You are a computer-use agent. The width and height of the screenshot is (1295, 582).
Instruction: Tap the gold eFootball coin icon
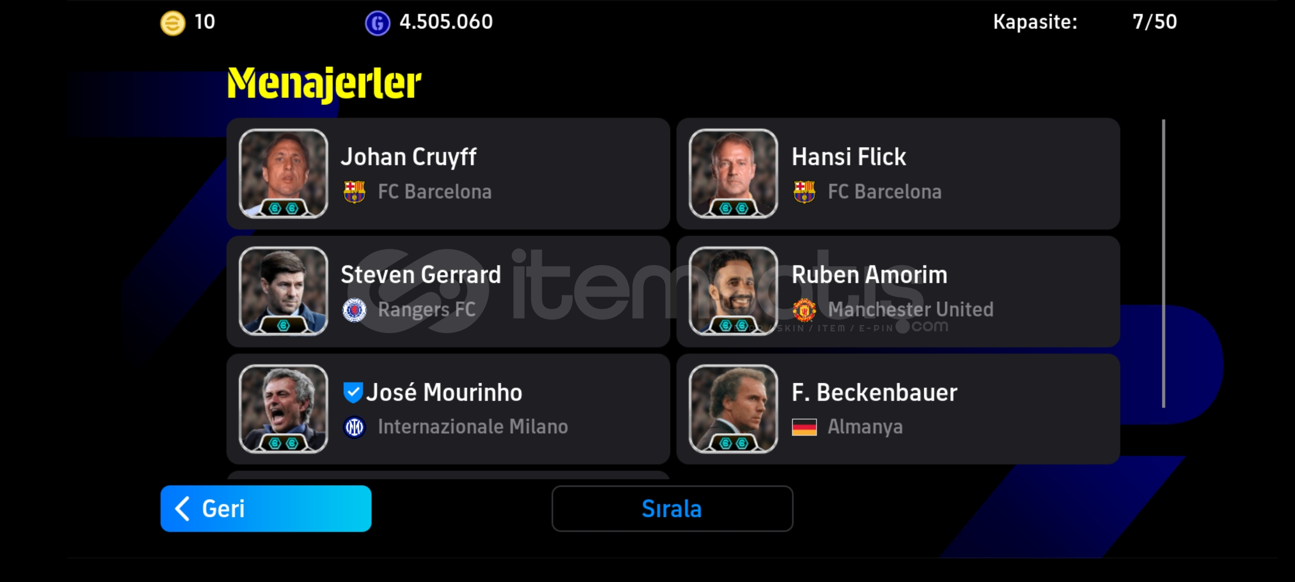pos(173,23)
